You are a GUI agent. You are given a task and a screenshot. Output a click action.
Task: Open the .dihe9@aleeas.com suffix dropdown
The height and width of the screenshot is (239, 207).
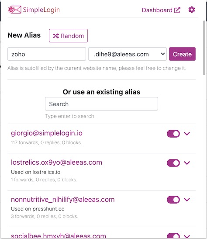(x=128, y=54)
